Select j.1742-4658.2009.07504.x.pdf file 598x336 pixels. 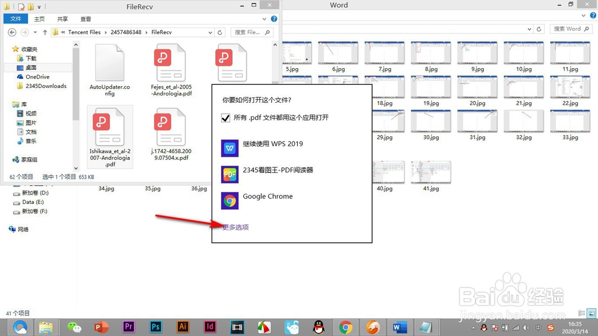(171, 135)
